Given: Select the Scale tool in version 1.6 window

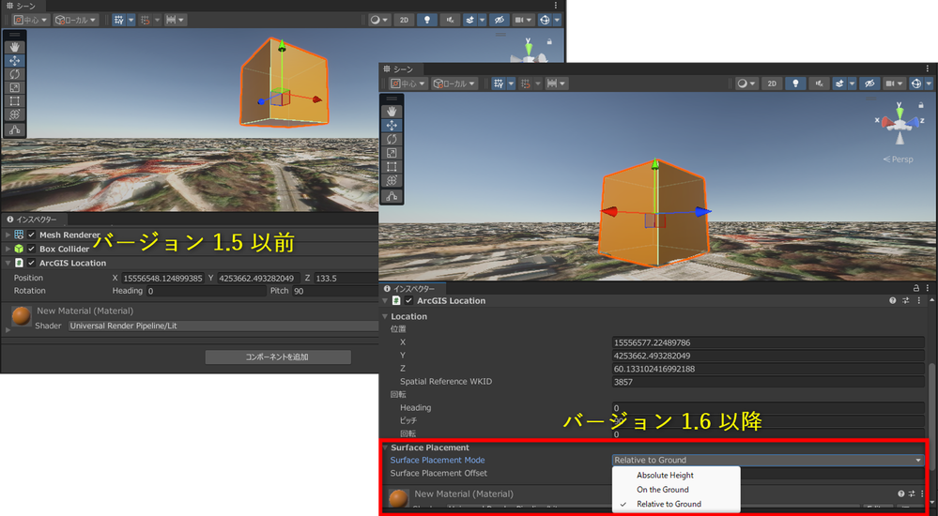Looking at the screenshot, I should click(x=392, y=153).
